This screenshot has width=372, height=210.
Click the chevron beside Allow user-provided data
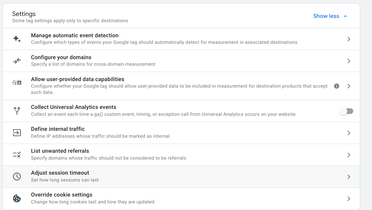point(349,86)
